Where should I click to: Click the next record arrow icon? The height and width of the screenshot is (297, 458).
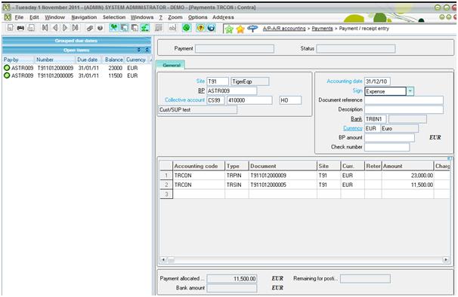click(65, 28)
